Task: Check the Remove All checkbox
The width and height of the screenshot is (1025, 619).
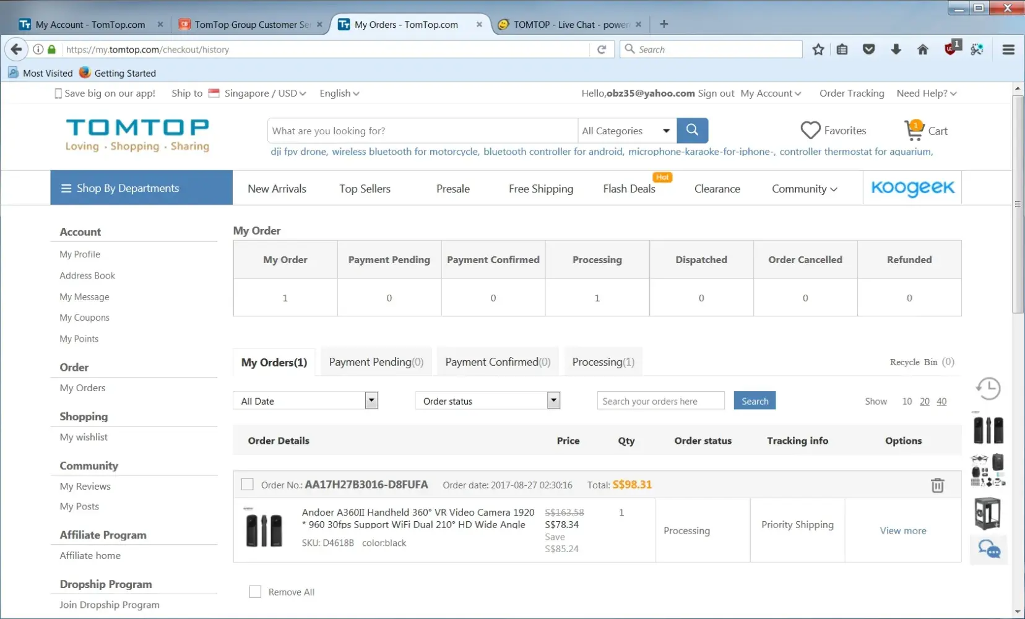Action: (255, 592)
